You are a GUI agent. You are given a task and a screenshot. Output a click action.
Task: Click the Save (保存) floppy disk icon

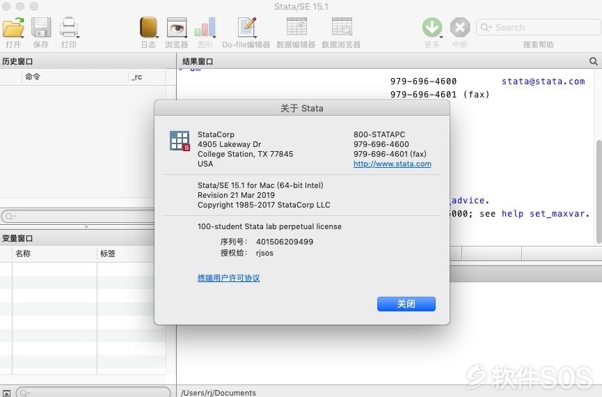click(41, 27)
